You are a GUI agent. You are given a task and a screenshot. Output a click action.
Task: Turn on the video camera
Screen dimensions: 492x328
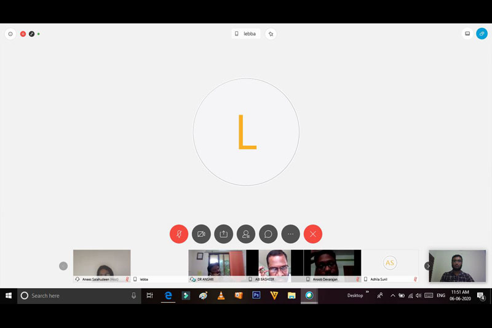pos(201,234)
